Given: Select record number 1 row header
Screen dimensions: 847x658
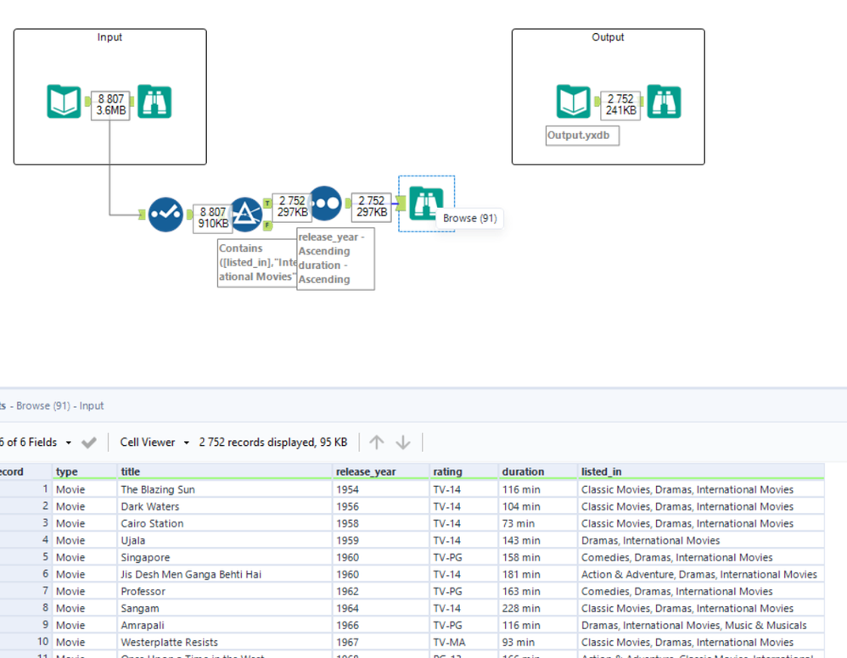Looking at the screenshot, I should click(25, 489).
